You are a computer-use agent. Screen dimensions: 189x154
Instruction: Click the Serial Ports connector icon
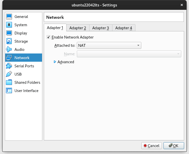[x=9, y=66]
